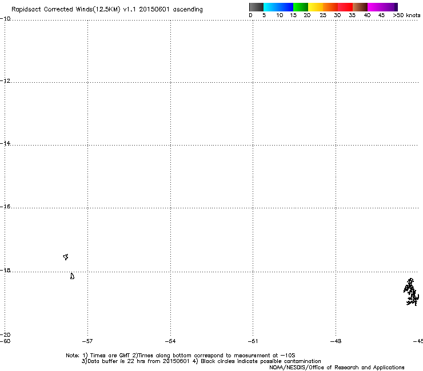This screenshot has width=423, height=371.
Task: Click the '25' legend tick label
Action: [x=323, y=15]
